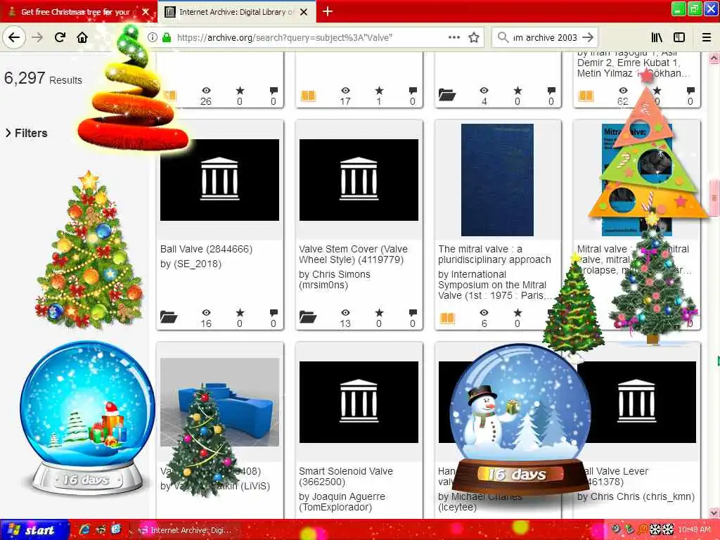The image size is (720, 540).
Task: Open the Library bookshelf icon
Action: pyautogui.click(x=657, y=37)
